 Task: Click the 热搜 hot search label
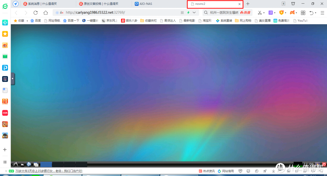tap(245, 12)
